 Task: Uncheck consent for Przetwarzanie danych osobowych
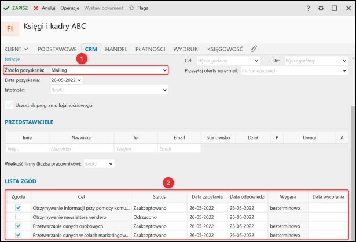pos(18,226)
